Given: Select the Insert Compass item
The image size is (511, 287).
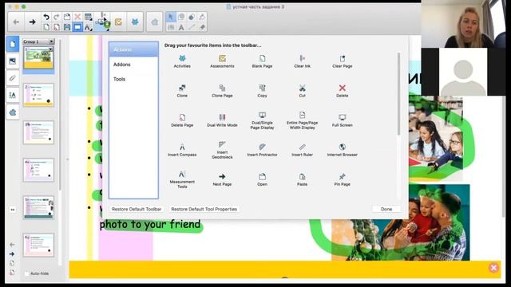Looking at the screenshot, I should point(182,150).
